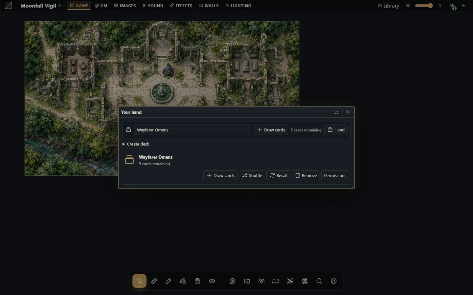Image resolution: width=473 pixels, height=295 pixels.
Task: Toggle the mute speaker icon in top bar
Action: 408,6
